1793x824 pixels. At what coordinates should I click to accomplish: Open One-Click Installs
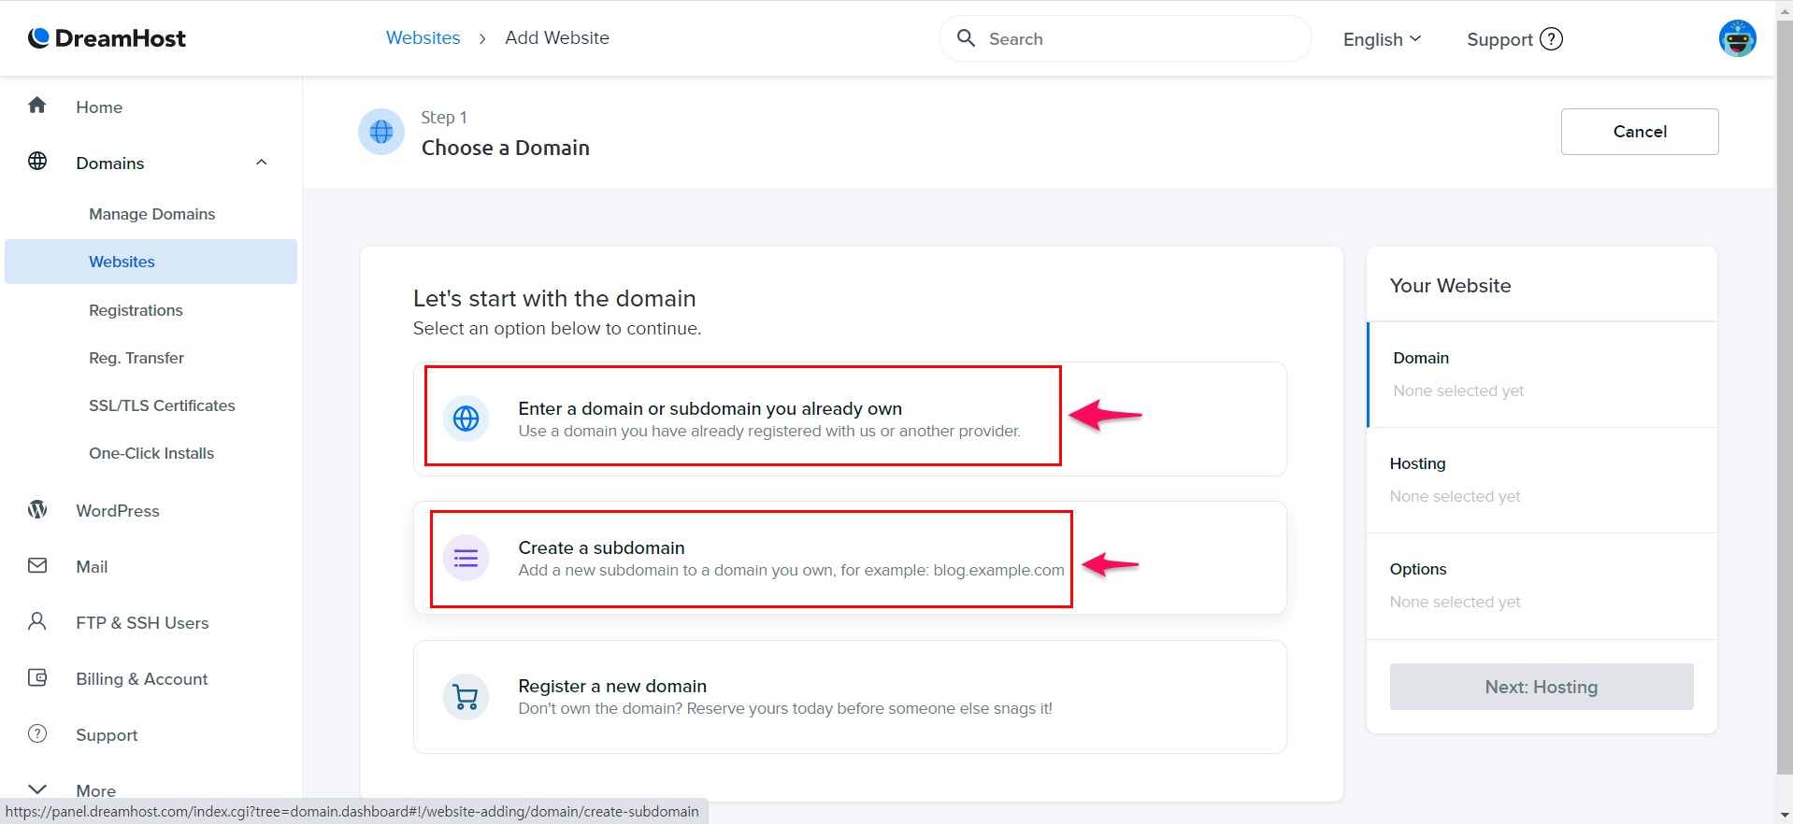[x=151, y=453]
